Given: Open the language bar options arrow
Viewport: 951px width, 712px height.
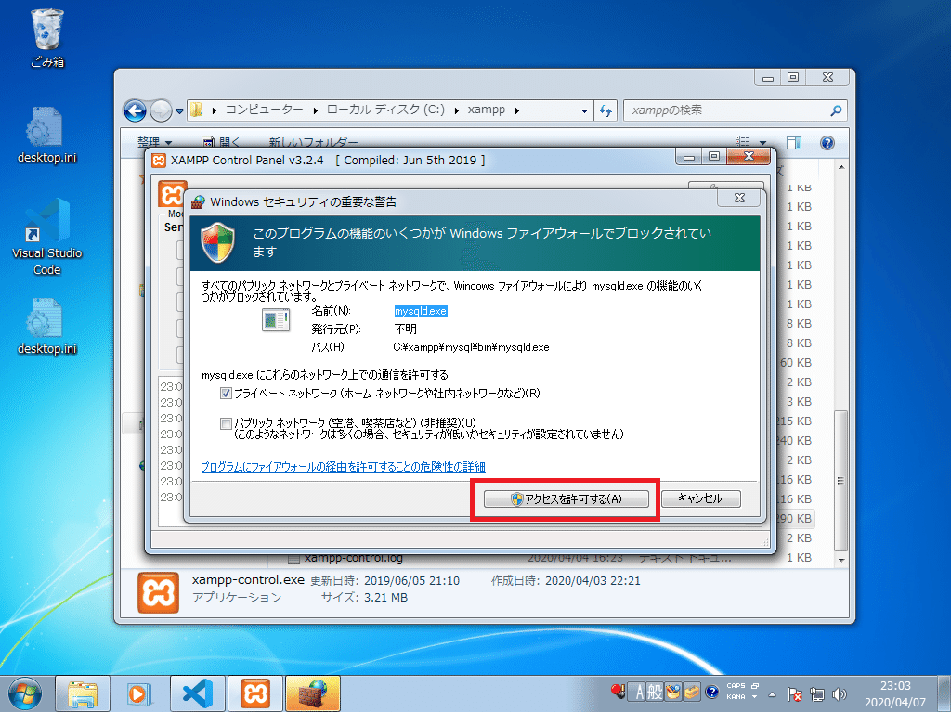Looking at the screenshot, I should (755, 697).
